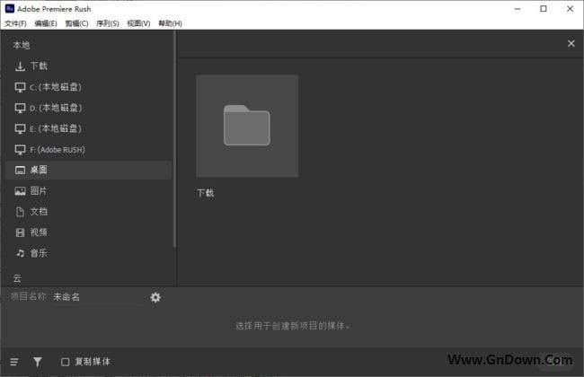Open the 序列(S) menu
The width and height of the screenshot is (584, 377).
[108, 23]
